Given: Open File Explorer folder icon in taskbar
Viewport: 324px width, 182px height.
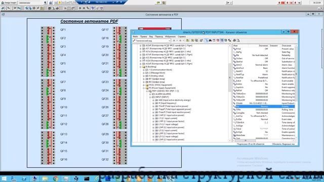Looking at the screenshot, I should [x=45, y=178].
